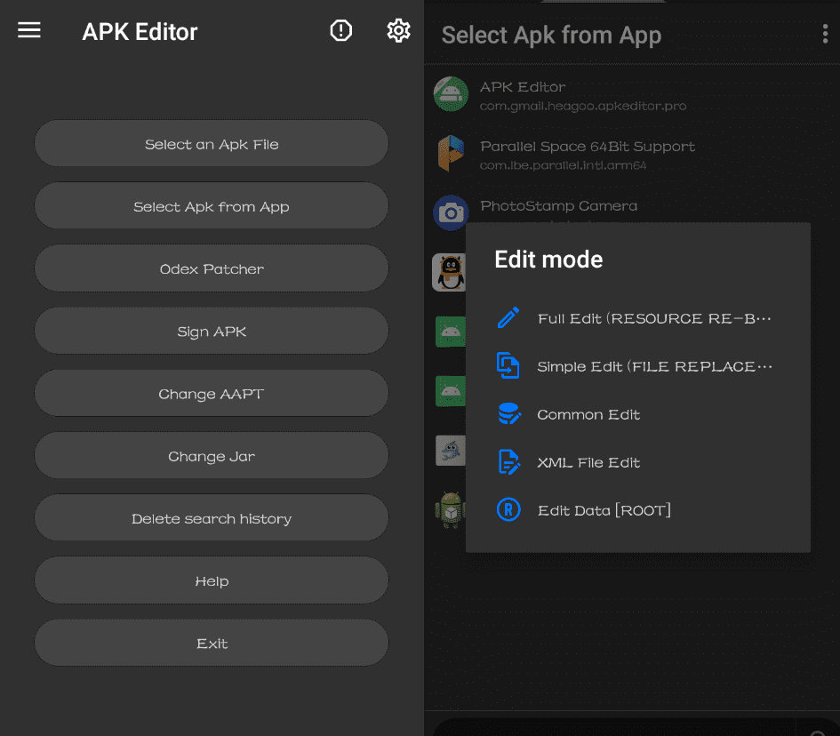
Task: Select Edit Data [ROOT] option
Action: (637, 510)
